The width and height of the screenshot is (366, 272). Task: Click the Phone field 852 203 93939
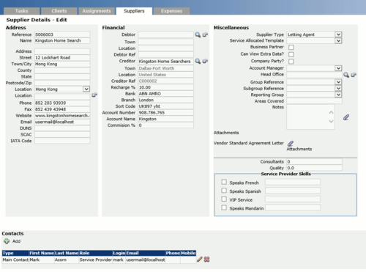(x=62, y=103)
